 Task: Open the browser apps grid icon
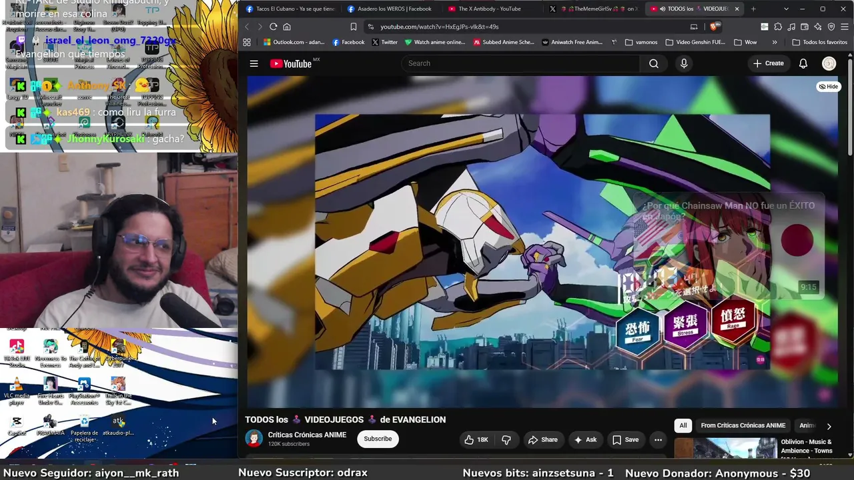click(x=247, y=42)
